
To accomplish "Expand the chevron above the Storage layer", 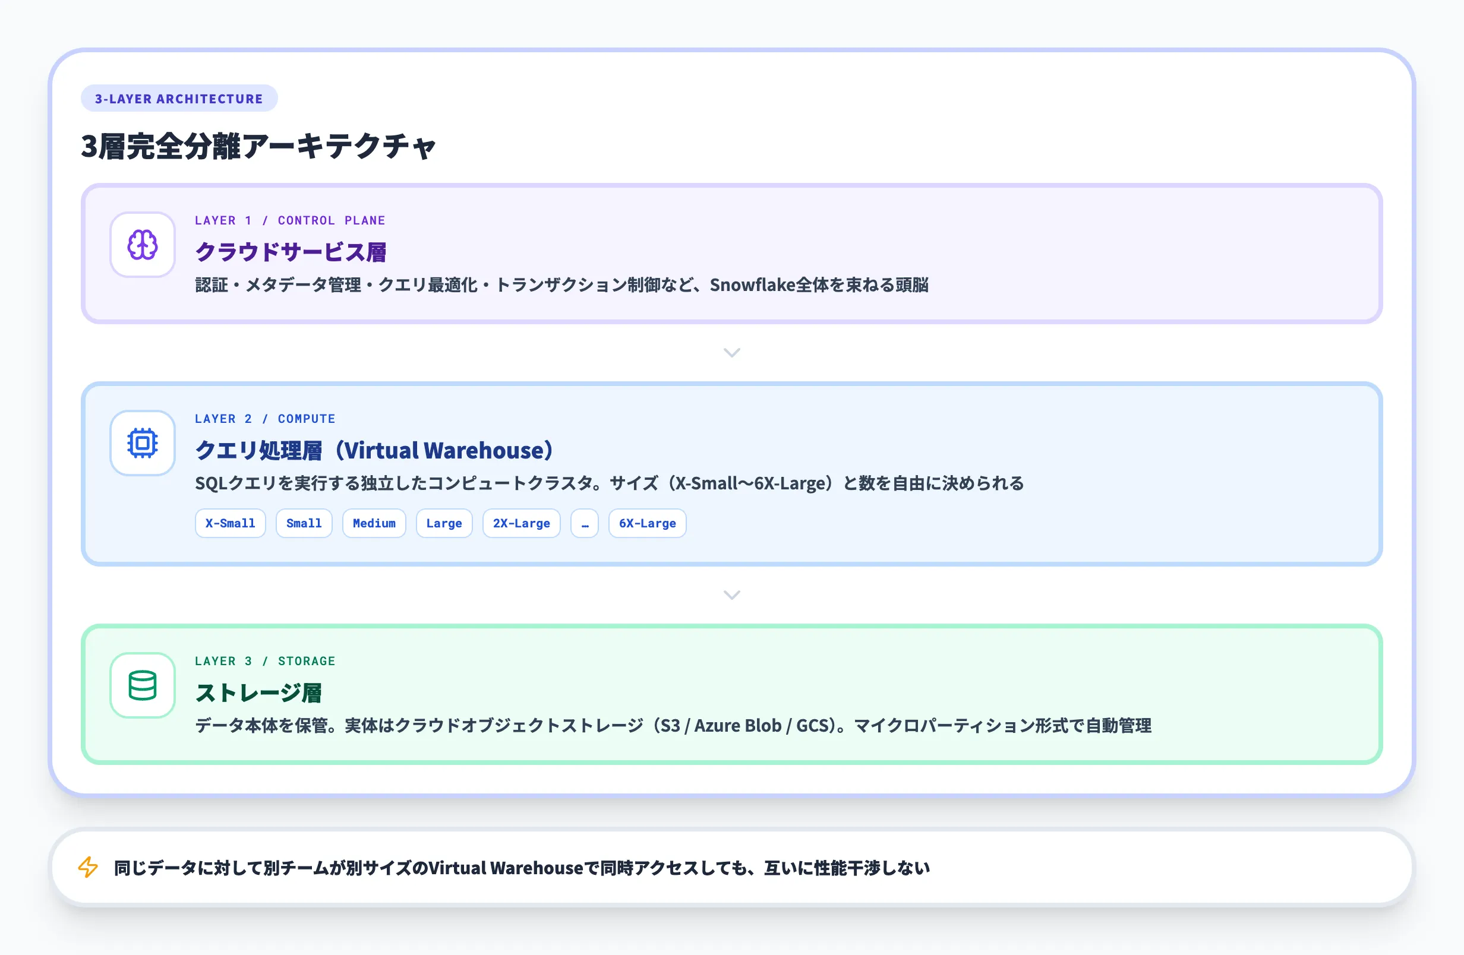I will (x=731, y=594).
